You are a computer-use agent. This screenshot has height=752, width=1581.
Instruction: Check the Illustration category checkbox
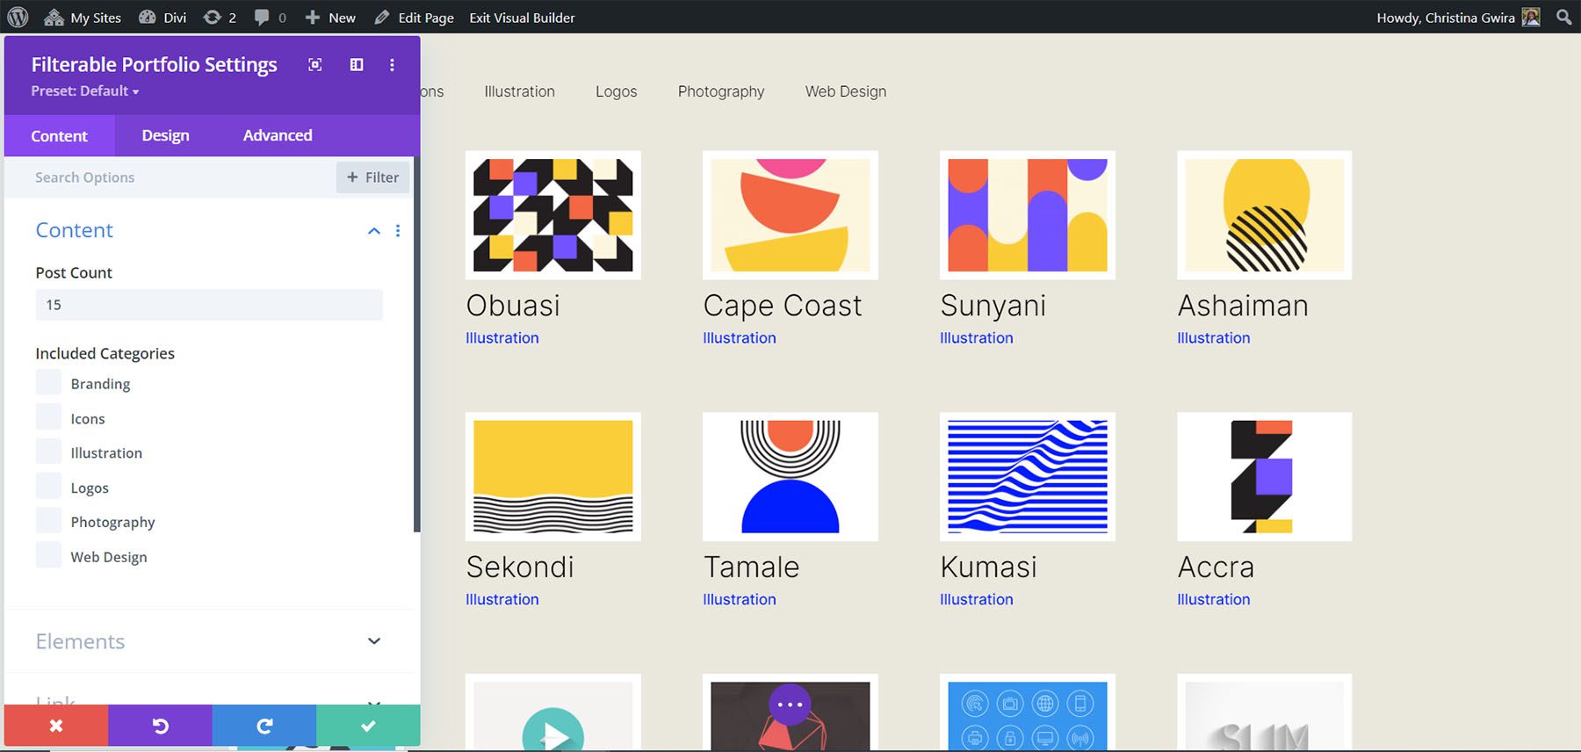pyautogui.click(x=49, y=452)
